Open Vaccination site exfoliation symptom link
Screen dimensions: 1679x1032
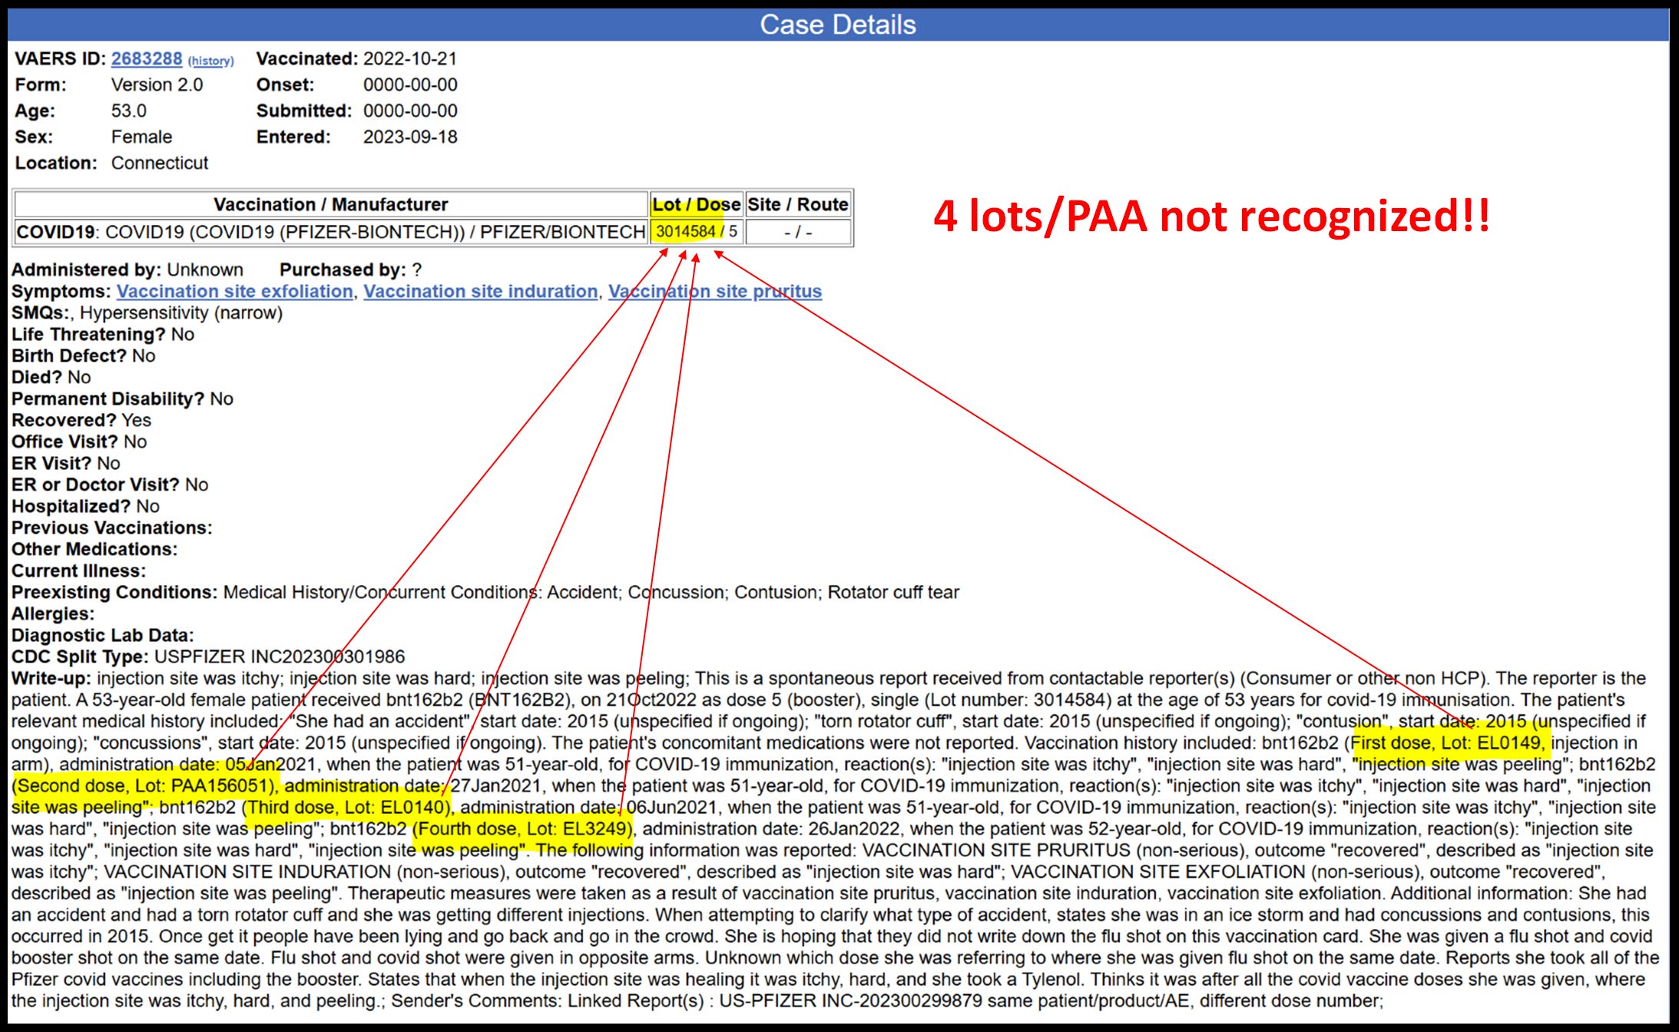click(234, 292)
